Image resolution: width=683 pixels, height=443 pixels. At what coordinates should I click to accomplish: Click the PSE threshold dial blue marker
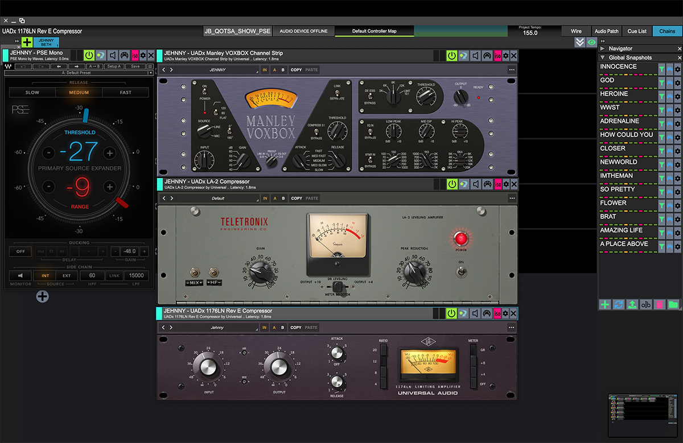(85, 116)
